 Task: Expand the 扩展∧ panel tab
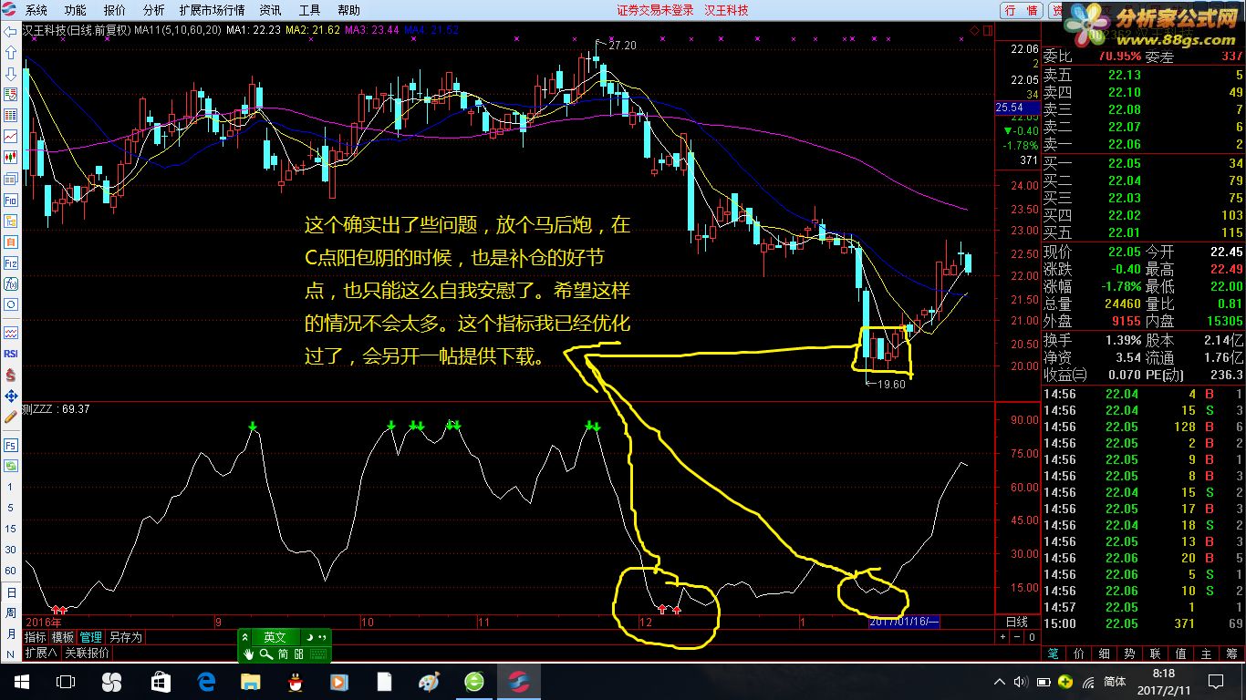[x=40, y=653]
